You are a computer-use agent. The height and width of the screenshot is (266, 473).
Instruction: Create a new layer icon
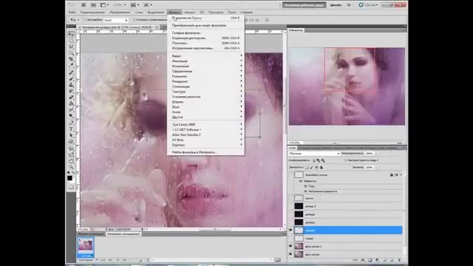point(392,260)
